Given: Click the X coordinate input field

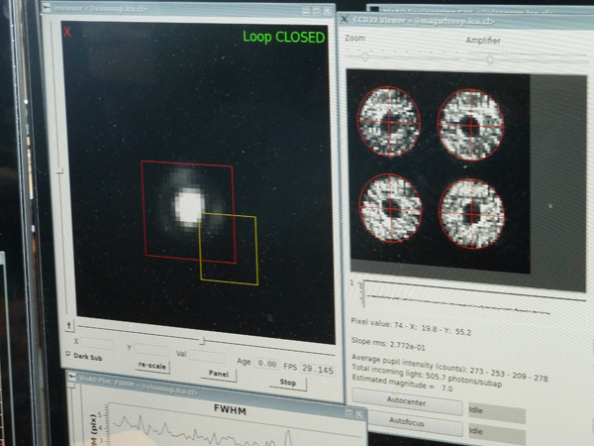Looking at the screenshot, I should click(x=98, y=344).
